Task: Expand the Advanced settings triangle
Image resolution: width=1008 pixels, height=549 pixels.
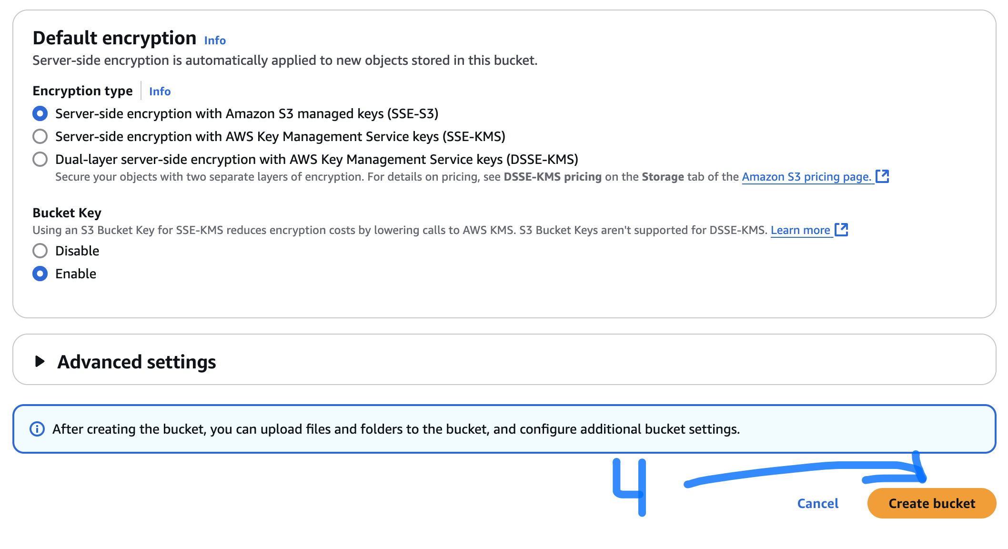Action: (x=40, y=362)
